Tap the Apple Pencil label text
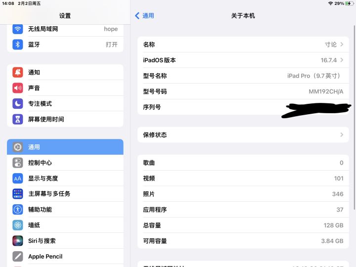This screenshot has width=356, height=267. coord(45,257)
